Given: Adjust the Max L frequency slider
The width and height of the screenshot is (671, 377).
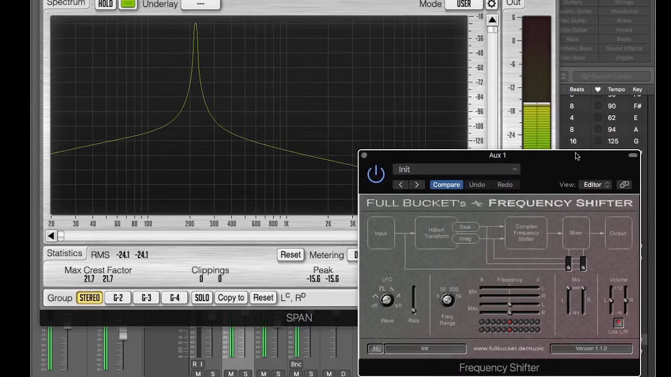Looking at the screenshot, I should click(x=510, y=304).
